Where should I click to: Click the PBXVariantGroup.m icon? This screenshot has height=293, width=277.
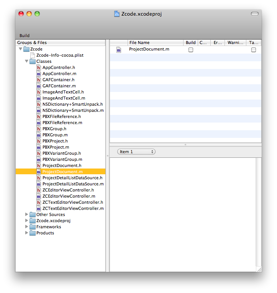38,159
